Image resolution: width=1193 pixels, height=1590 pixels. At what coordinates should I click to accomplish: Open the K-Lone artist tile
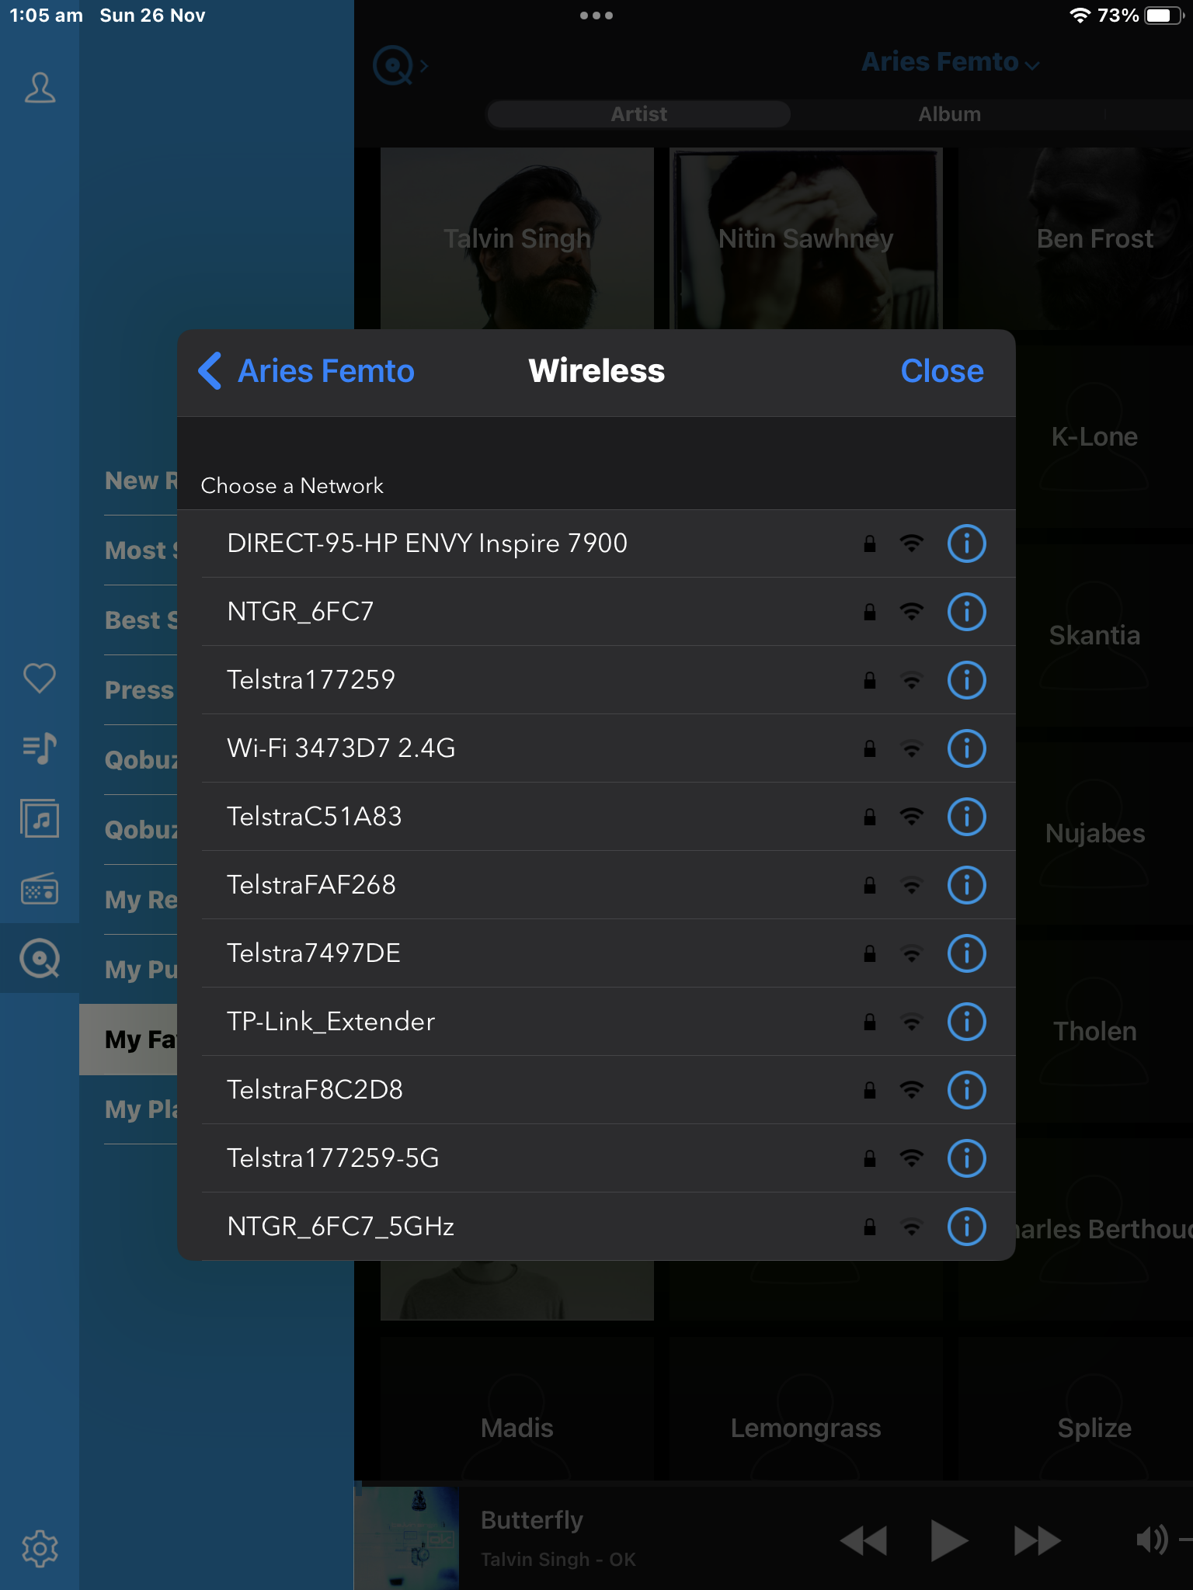(x=1104, y=436)
